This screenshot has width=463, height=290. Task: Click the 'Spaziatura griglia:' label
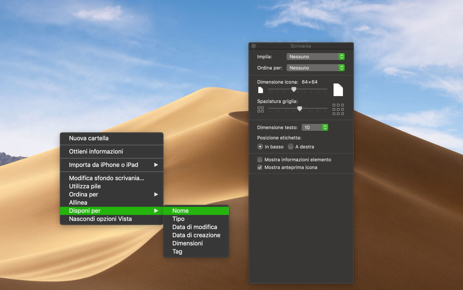277,101
